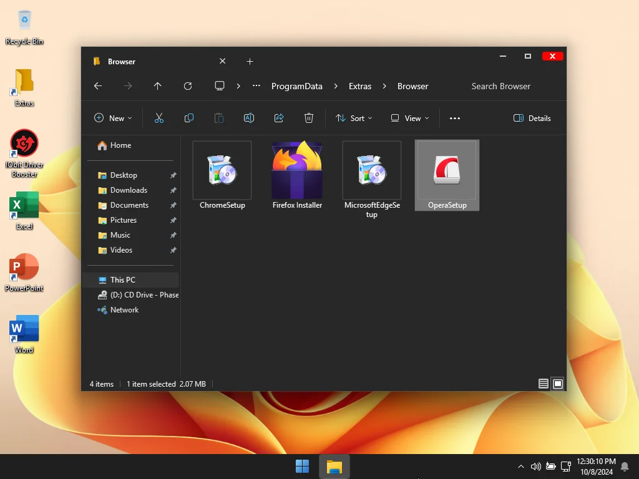Open the Windows Start button
Screen dimensions: 639x479
303,467
